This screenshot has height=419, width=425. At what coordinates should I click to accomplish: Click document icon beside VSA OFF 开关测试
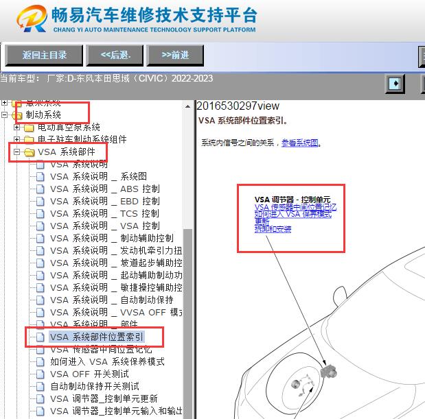[x=40, y=374]
